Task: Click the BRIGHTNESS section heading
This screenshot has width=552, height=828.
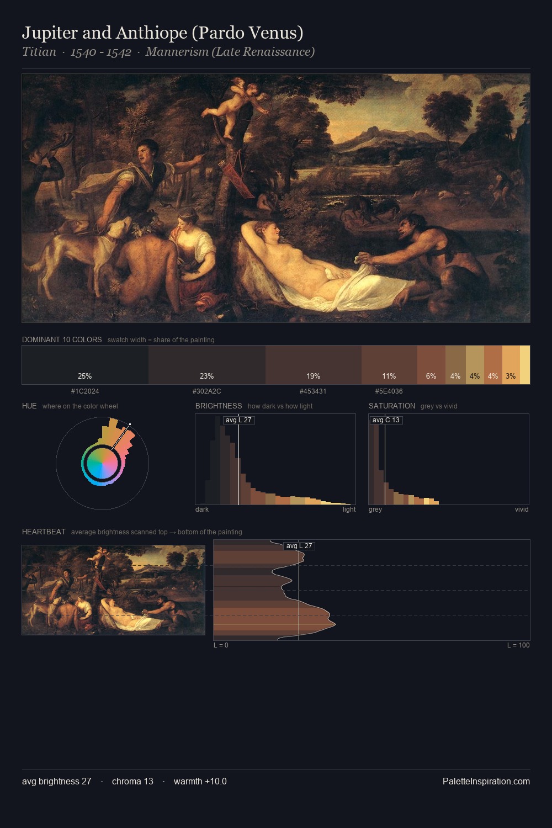Action: 219,406
